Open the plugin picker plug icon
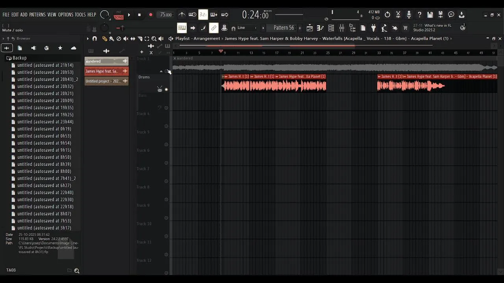 click(x=373, y=28)
